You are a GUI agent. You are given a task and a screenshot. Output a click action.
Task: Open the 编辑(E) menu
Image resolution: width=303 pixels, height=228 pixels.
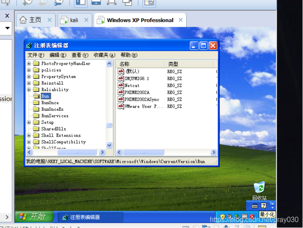(x=58, y=55)
